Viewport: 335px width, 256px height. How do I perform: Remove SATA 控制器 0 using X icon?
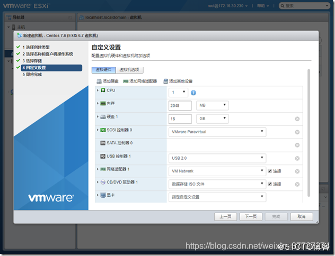(x=297, y=145)
